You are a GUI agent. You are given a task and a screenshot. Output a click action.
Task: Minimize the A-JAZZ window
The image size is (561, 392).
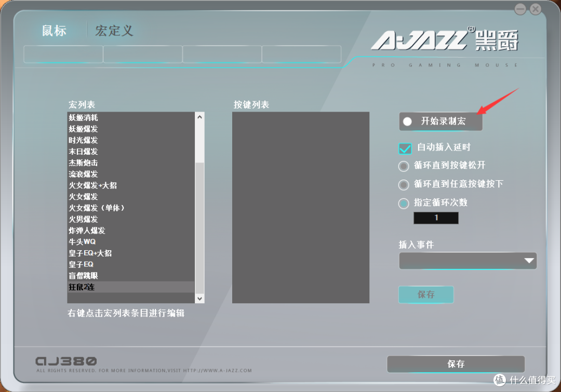[520, 9]
